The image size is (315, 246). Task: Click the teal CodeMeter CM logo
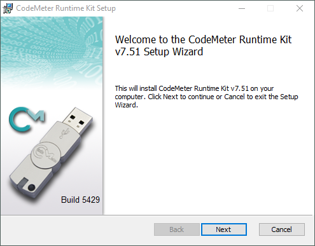pyautogui.click(x=27, y=120)
